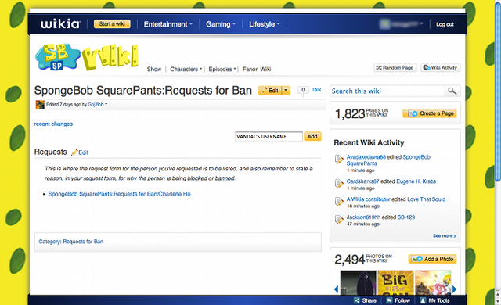Click activity icon beside Cardsharks87 entry
501x305 pixels.
(x=339, y=184)
